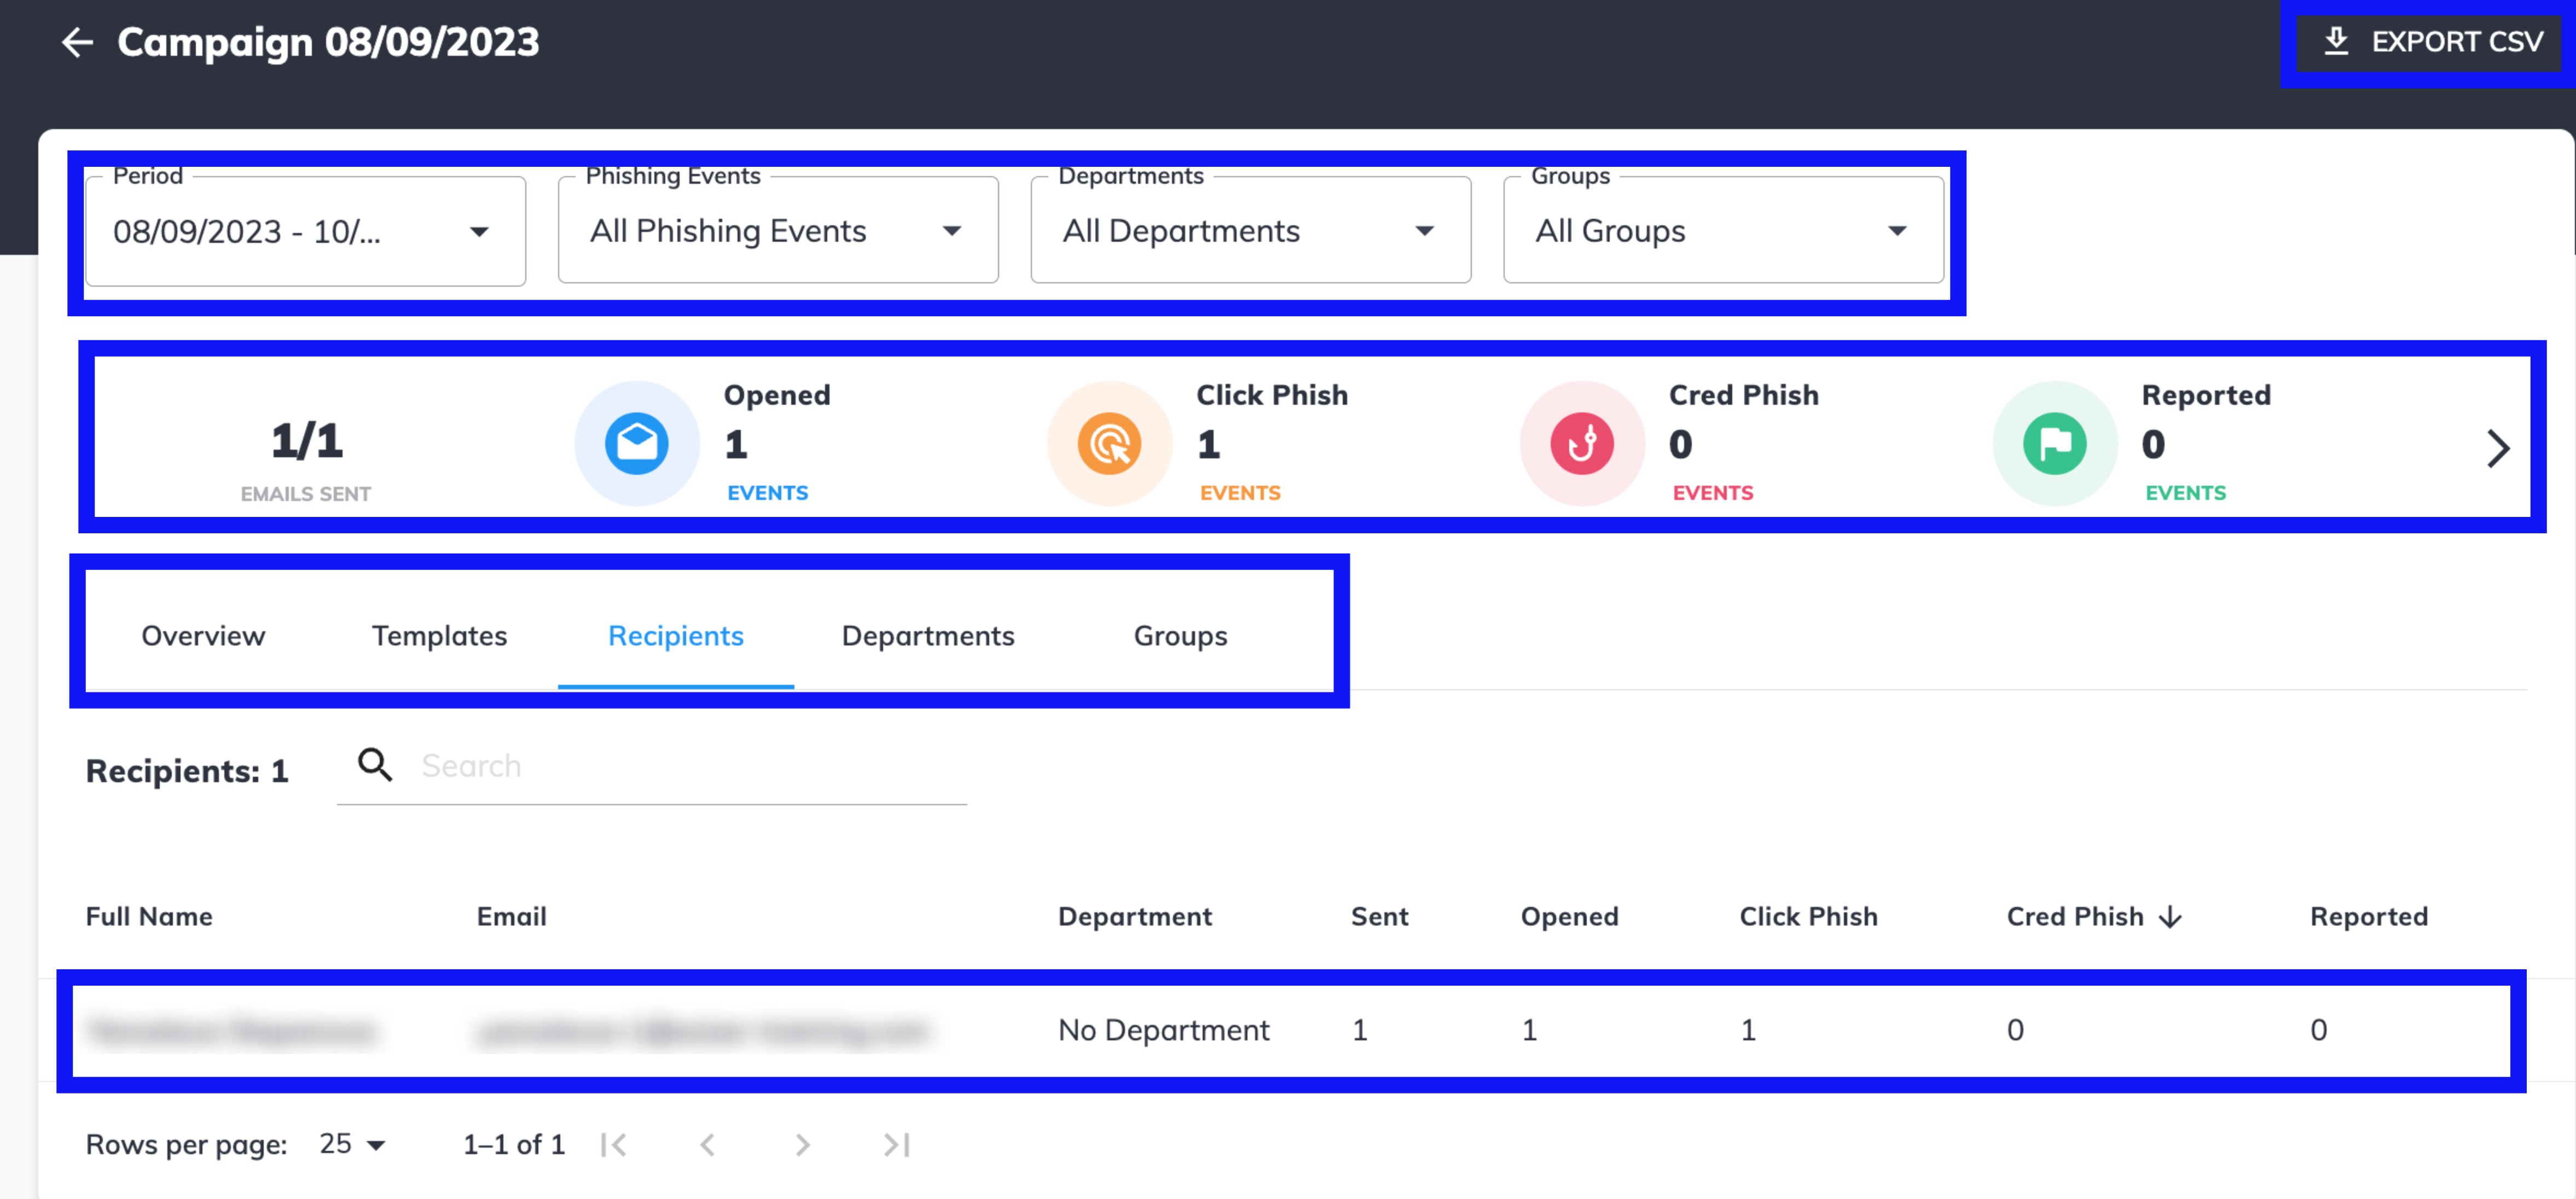Click the Opened envelope icon

[636, 443]
